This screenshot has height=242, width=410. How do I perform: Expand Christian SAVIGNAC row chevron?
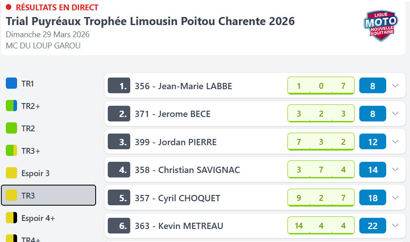pos(395,169)
